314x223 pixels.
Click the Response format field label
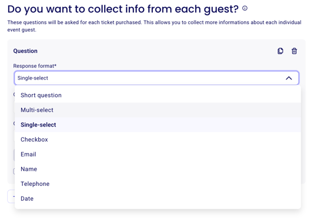[x=35, y=66]
